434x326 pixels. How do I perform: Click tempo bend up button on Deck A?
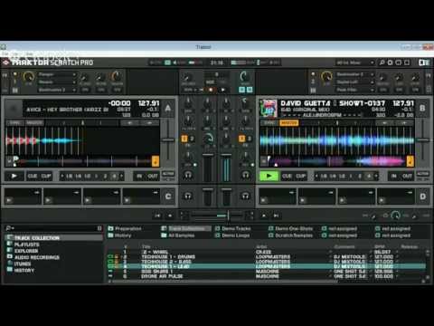click(149, 123)
